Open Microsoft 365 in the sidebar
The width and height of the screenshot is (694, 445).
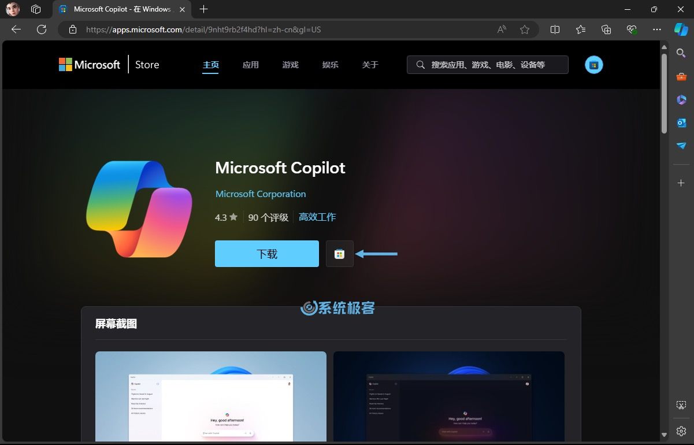pos(681,99)
